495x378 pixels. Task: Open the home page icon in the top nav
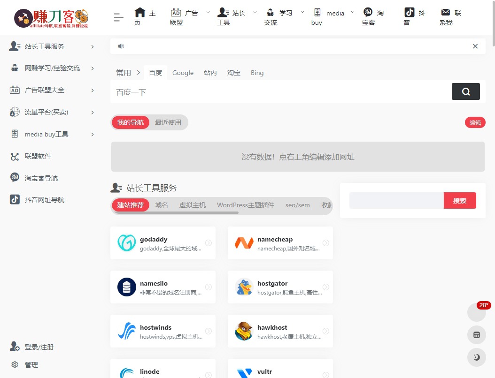coord(139,13)
